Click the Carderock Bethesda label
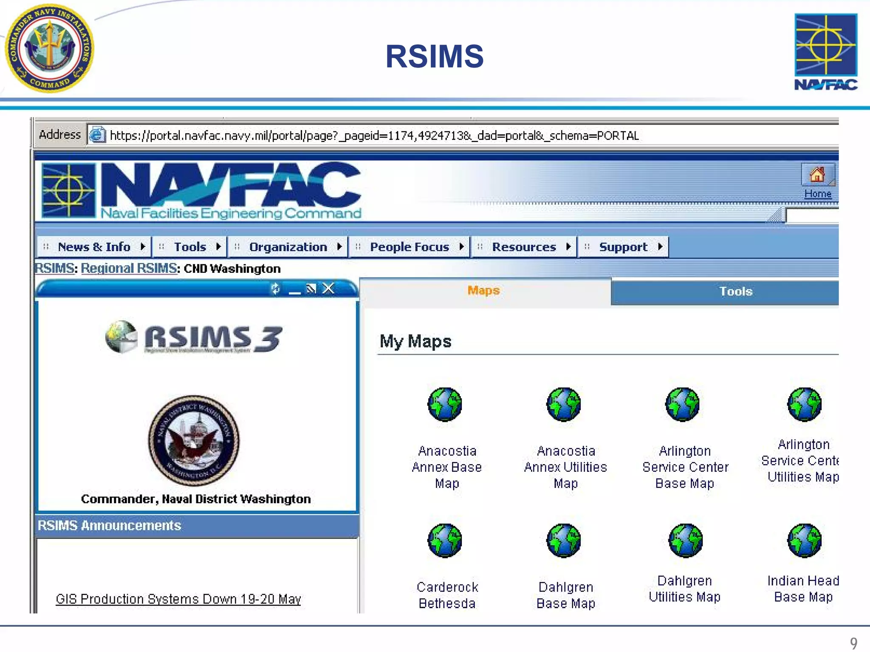The image size is (870, 652). click(x=447, y=595)
